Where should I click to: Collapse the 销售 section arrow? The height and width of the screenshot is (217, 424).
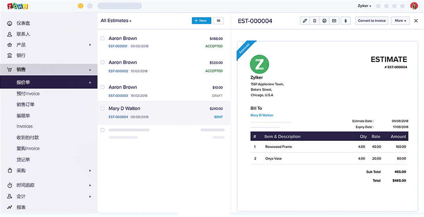coord(90,70)
